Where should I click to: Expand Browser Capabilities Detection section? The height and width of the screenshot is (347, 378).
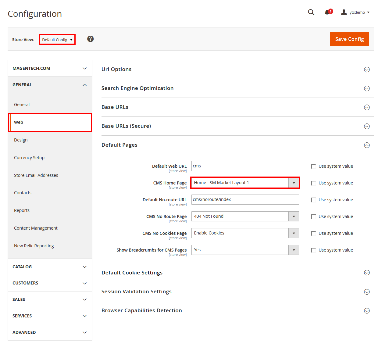(x=367, y=311)
